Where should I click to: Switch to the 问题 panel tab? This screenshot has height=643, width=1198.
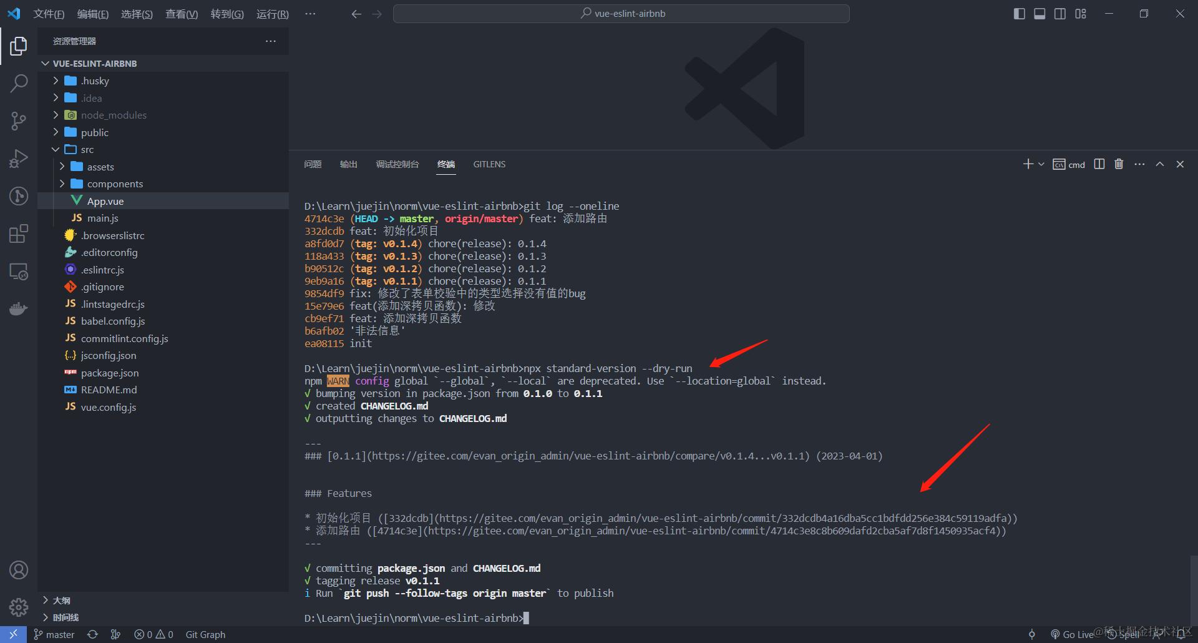pos(313,164)
